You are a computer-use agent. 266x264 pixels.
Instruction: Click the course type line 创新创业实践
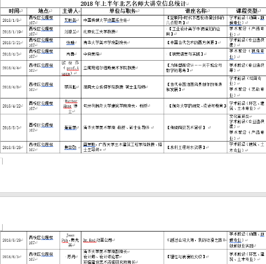241,246
